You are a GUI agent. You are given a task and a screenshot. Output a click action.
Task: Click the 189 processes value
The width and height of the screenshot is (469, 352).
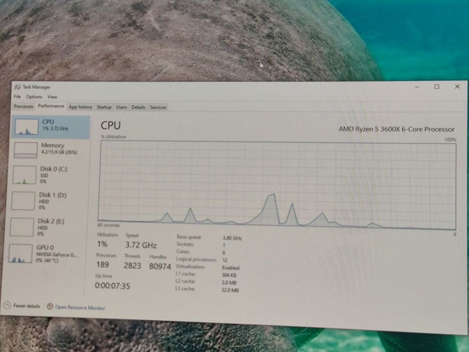tap(102, 265)
